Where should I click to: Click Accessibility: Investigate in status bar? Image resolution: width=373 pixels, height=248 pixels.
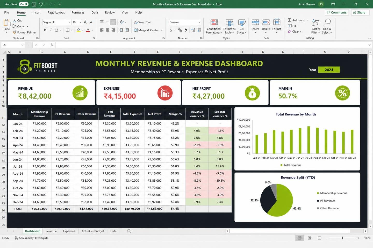pos(31,238)
